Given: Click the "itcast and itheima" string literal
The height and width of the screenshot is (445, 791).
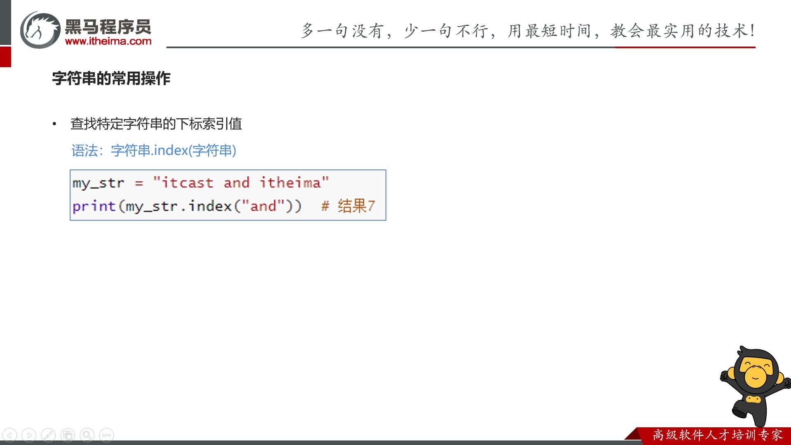Looking at the screenshot, I should coord(241,183).
